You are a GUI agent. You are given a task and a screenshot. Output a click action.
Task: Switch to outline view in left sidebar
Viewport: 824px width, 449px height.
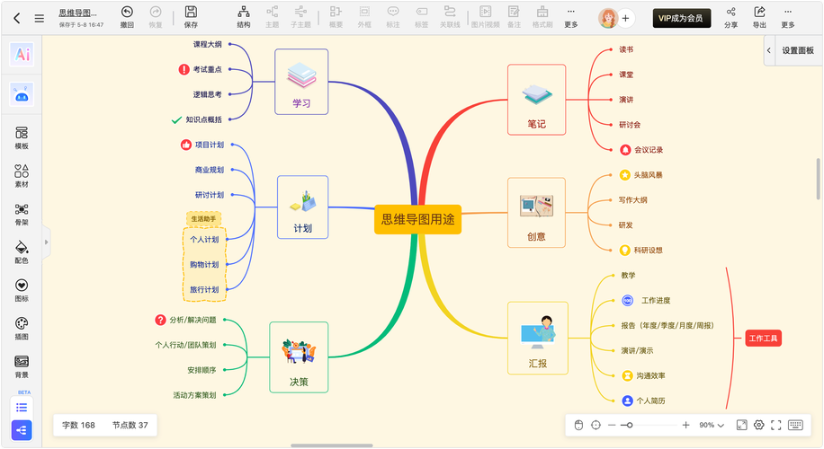coord(22,407)
